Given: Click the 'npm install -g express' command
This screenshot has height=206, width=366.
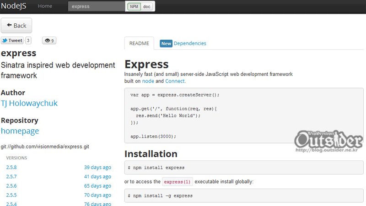Looking at the screenshot, I should click(244, 196).
